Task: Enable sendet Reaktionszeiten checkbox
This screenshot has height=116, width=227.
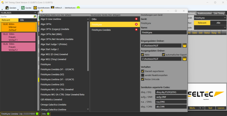Action: [x=143, y=75]
